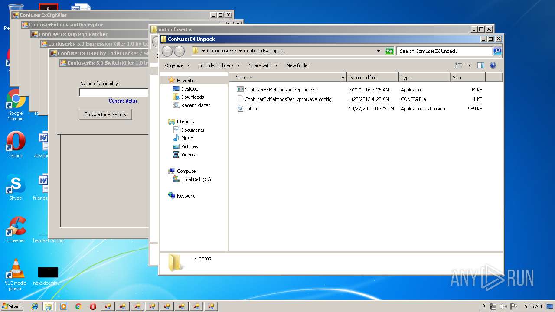Viewport: 555px width, 312px height.
Task: Click Current status link in Switch Killer
Action: (123, 101)
